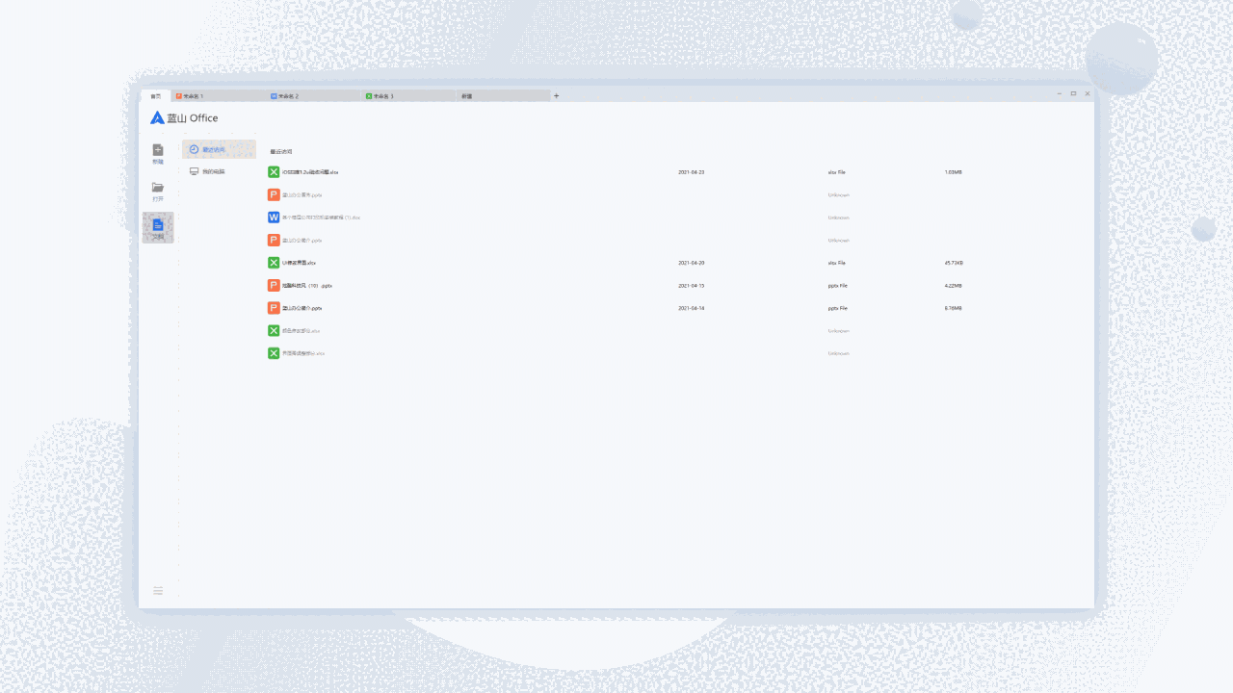Open the pptx file dated 2021-04-15
Image resolution: width=1233 pixels, height=693 pixels.
[307, 286]
